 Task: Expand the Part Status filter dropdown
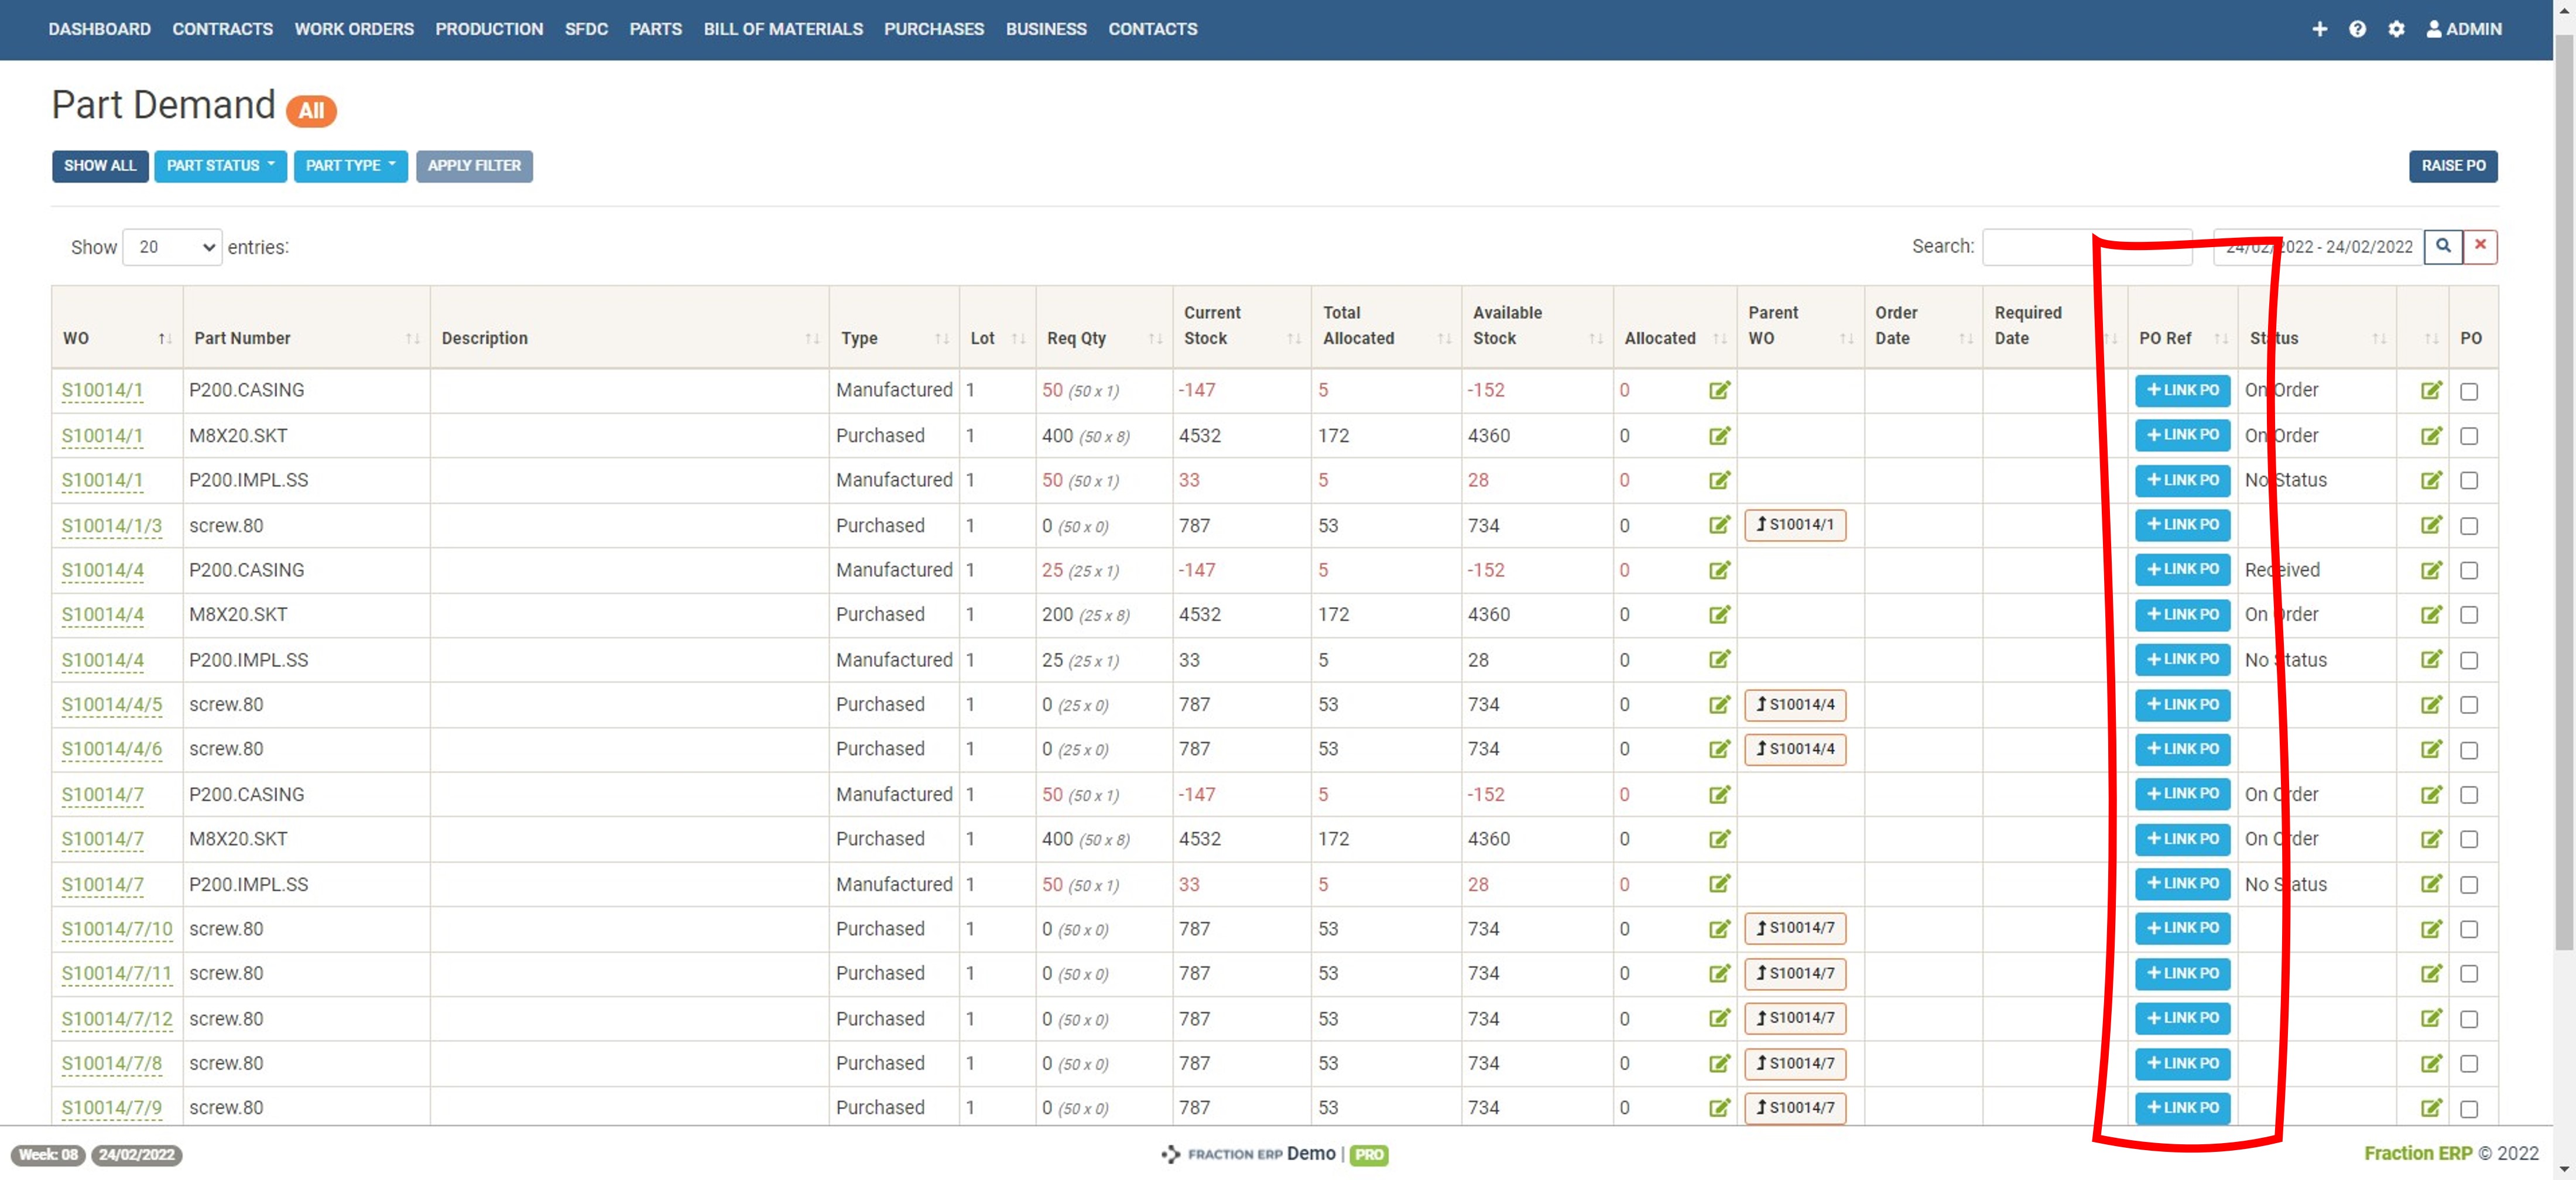[220, 166]
